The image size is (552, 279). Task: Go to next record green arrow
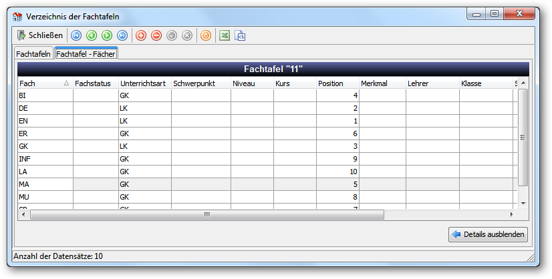107,35
